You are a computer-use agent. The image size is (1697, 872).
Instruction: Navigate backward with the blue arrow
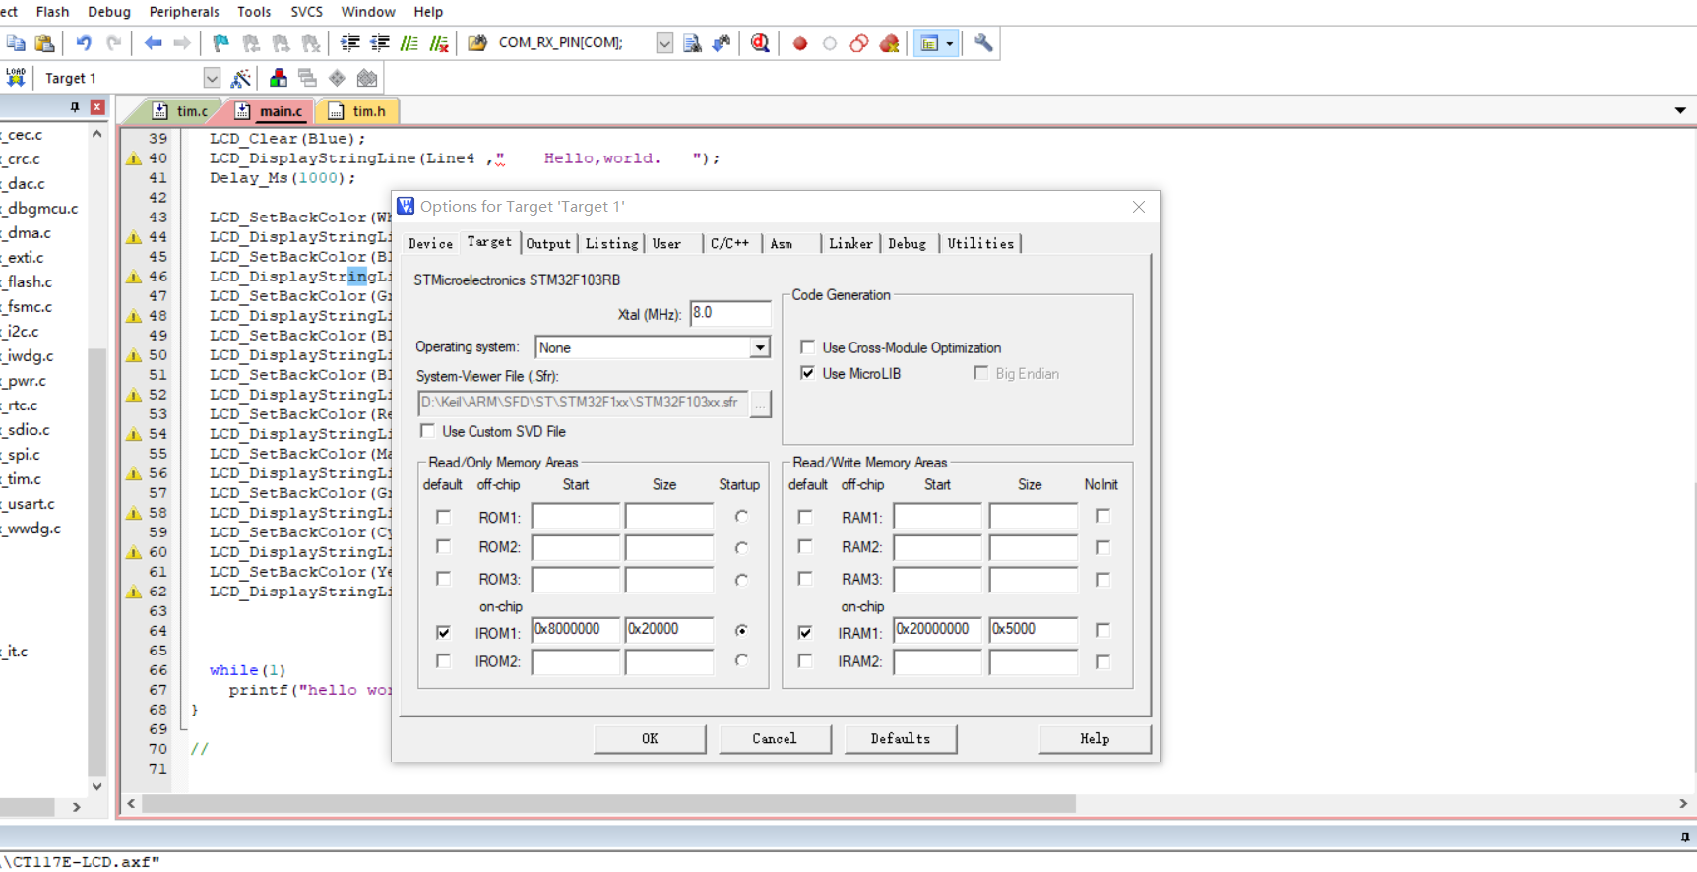coord(153,43)
